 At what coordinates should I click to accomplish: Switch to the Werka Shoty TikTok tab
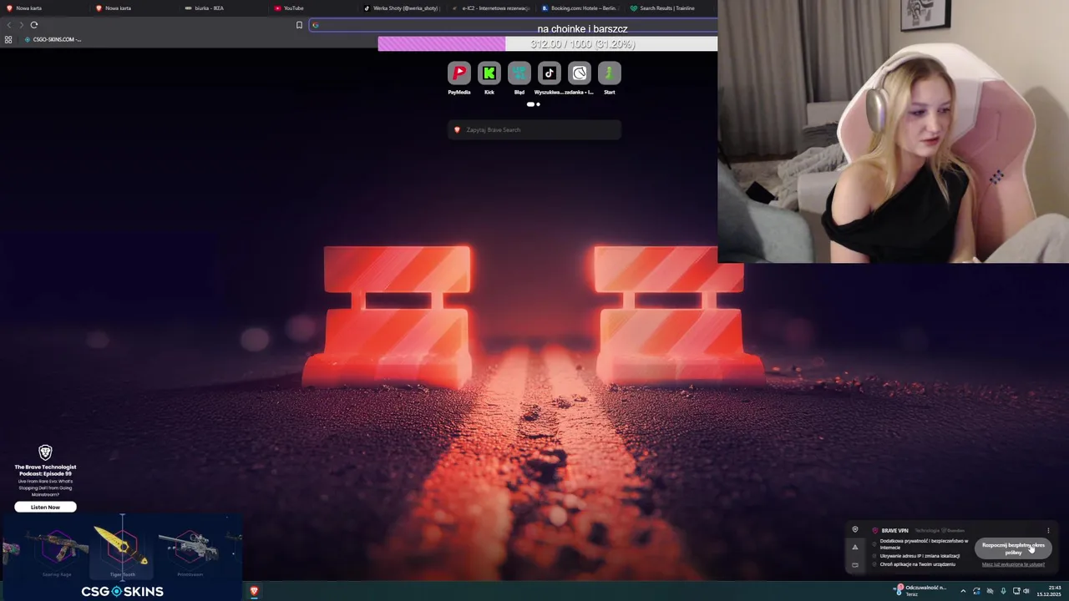coord(403,8)
